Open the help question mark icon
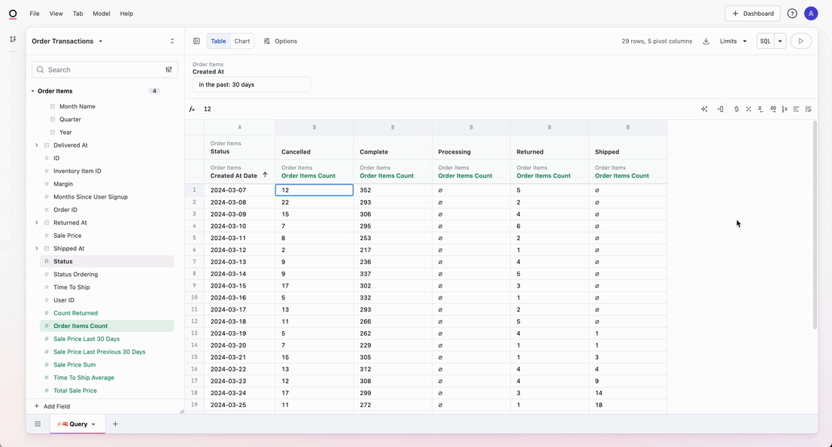The width and height of the screenshot is (832, 447). pyautogui.click(x=792, y=14)
